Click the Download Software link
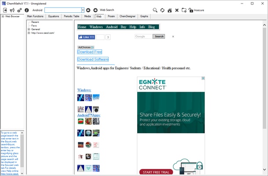268x176 pixels. point(93,59)
